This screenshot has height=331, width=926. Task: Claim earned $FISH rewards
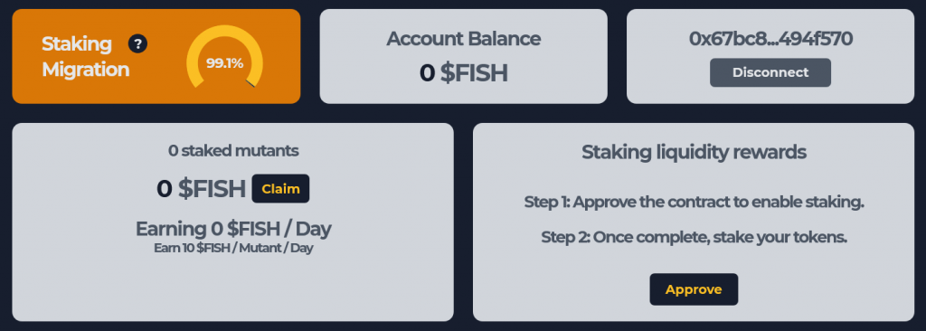pyautogui.click(x=280, y=188)
